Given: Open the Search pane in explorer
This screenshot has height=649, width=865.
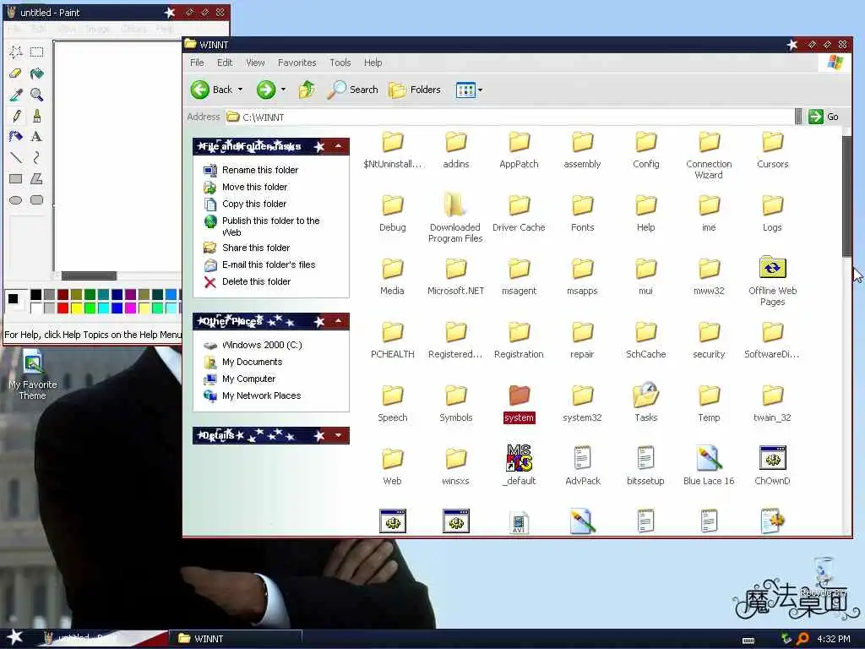Looking at the screenshot, I should [x=352, y=90].
